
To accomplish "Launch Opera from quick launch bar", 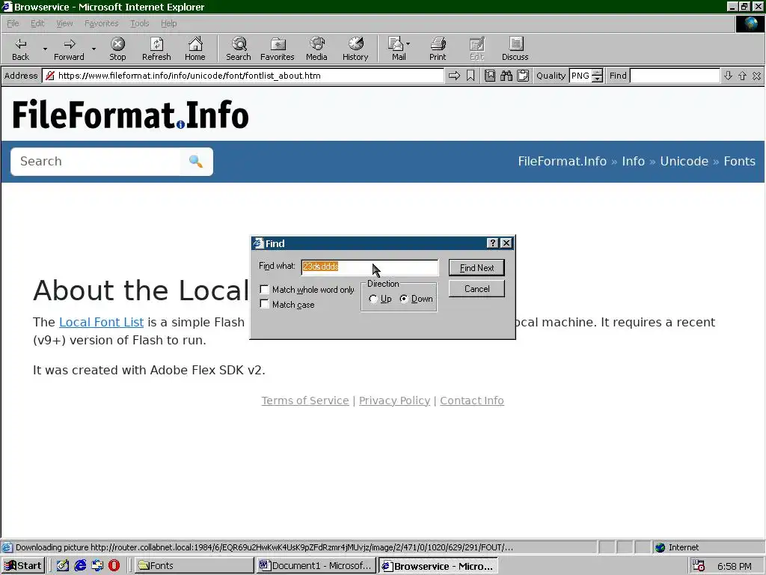I will pyautogui.click(x=114, y=566).
